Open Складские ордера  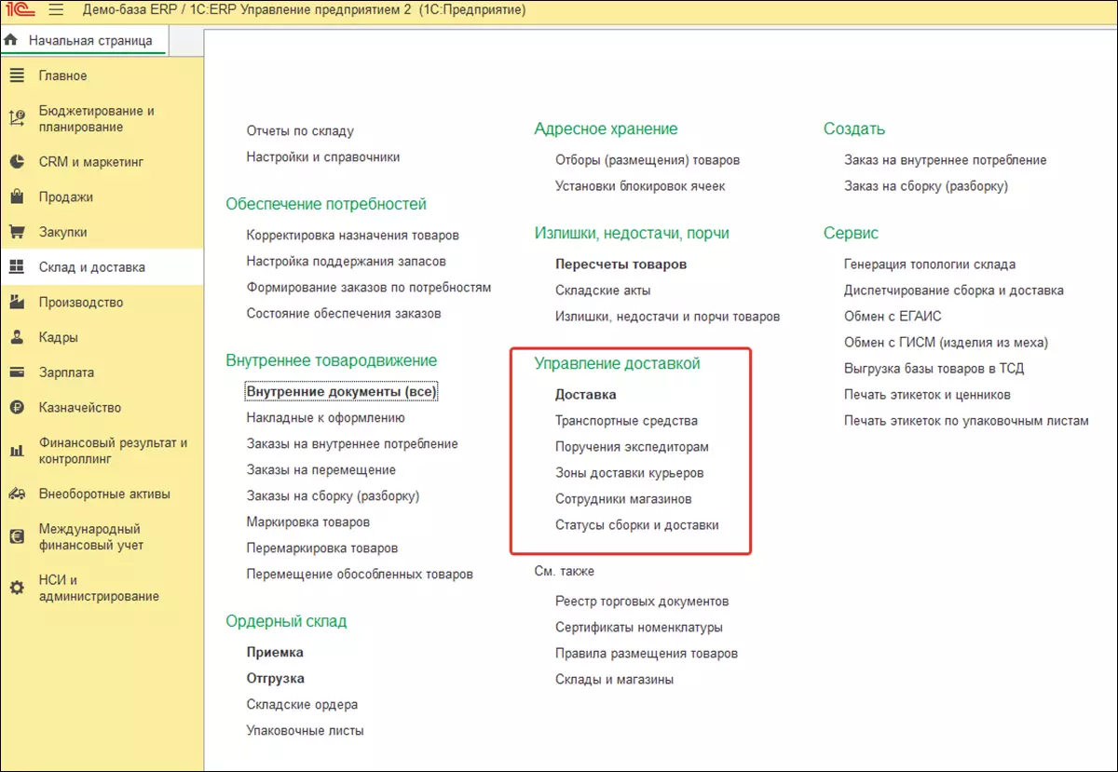pos(302,705)
